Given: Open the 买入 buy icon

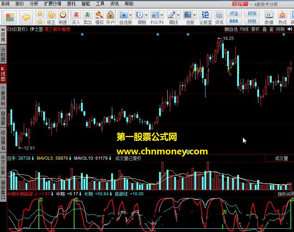Looking at the screenshot, I should 76,15.
